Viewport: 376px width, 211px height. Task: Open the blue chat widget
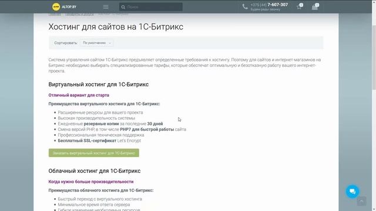tap(352, 192)
